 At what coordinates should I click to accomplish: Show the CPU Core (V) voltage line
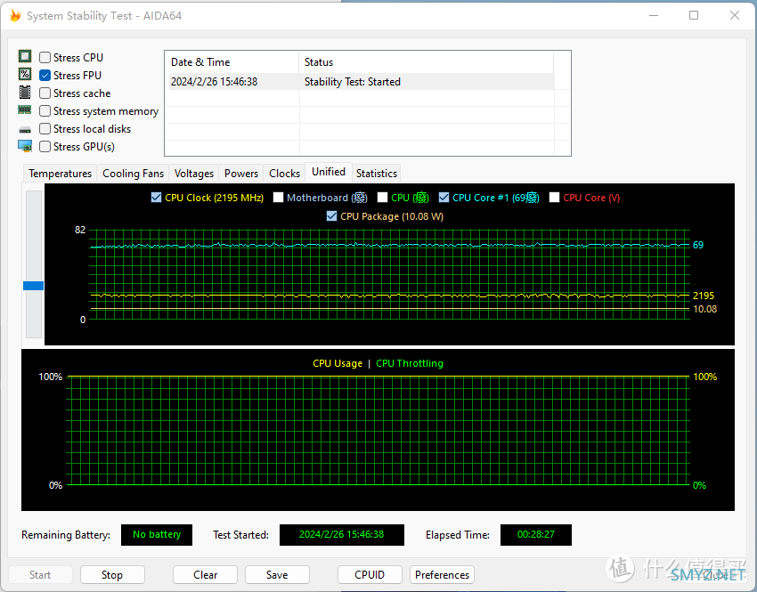click(x=554, y=198)
